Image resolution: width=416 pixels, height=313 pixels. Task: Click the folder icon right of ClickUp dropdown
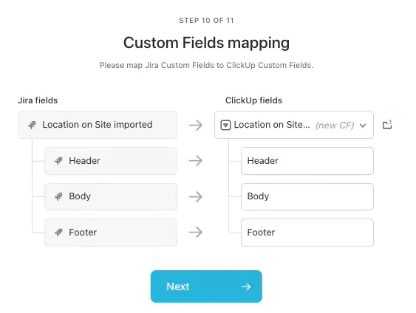pyautogui.click(x=387, y=125)
